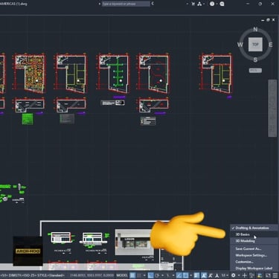Click floor plan with green piping lines
Screen dimensions: 279x279
click(x=113, y=73)
